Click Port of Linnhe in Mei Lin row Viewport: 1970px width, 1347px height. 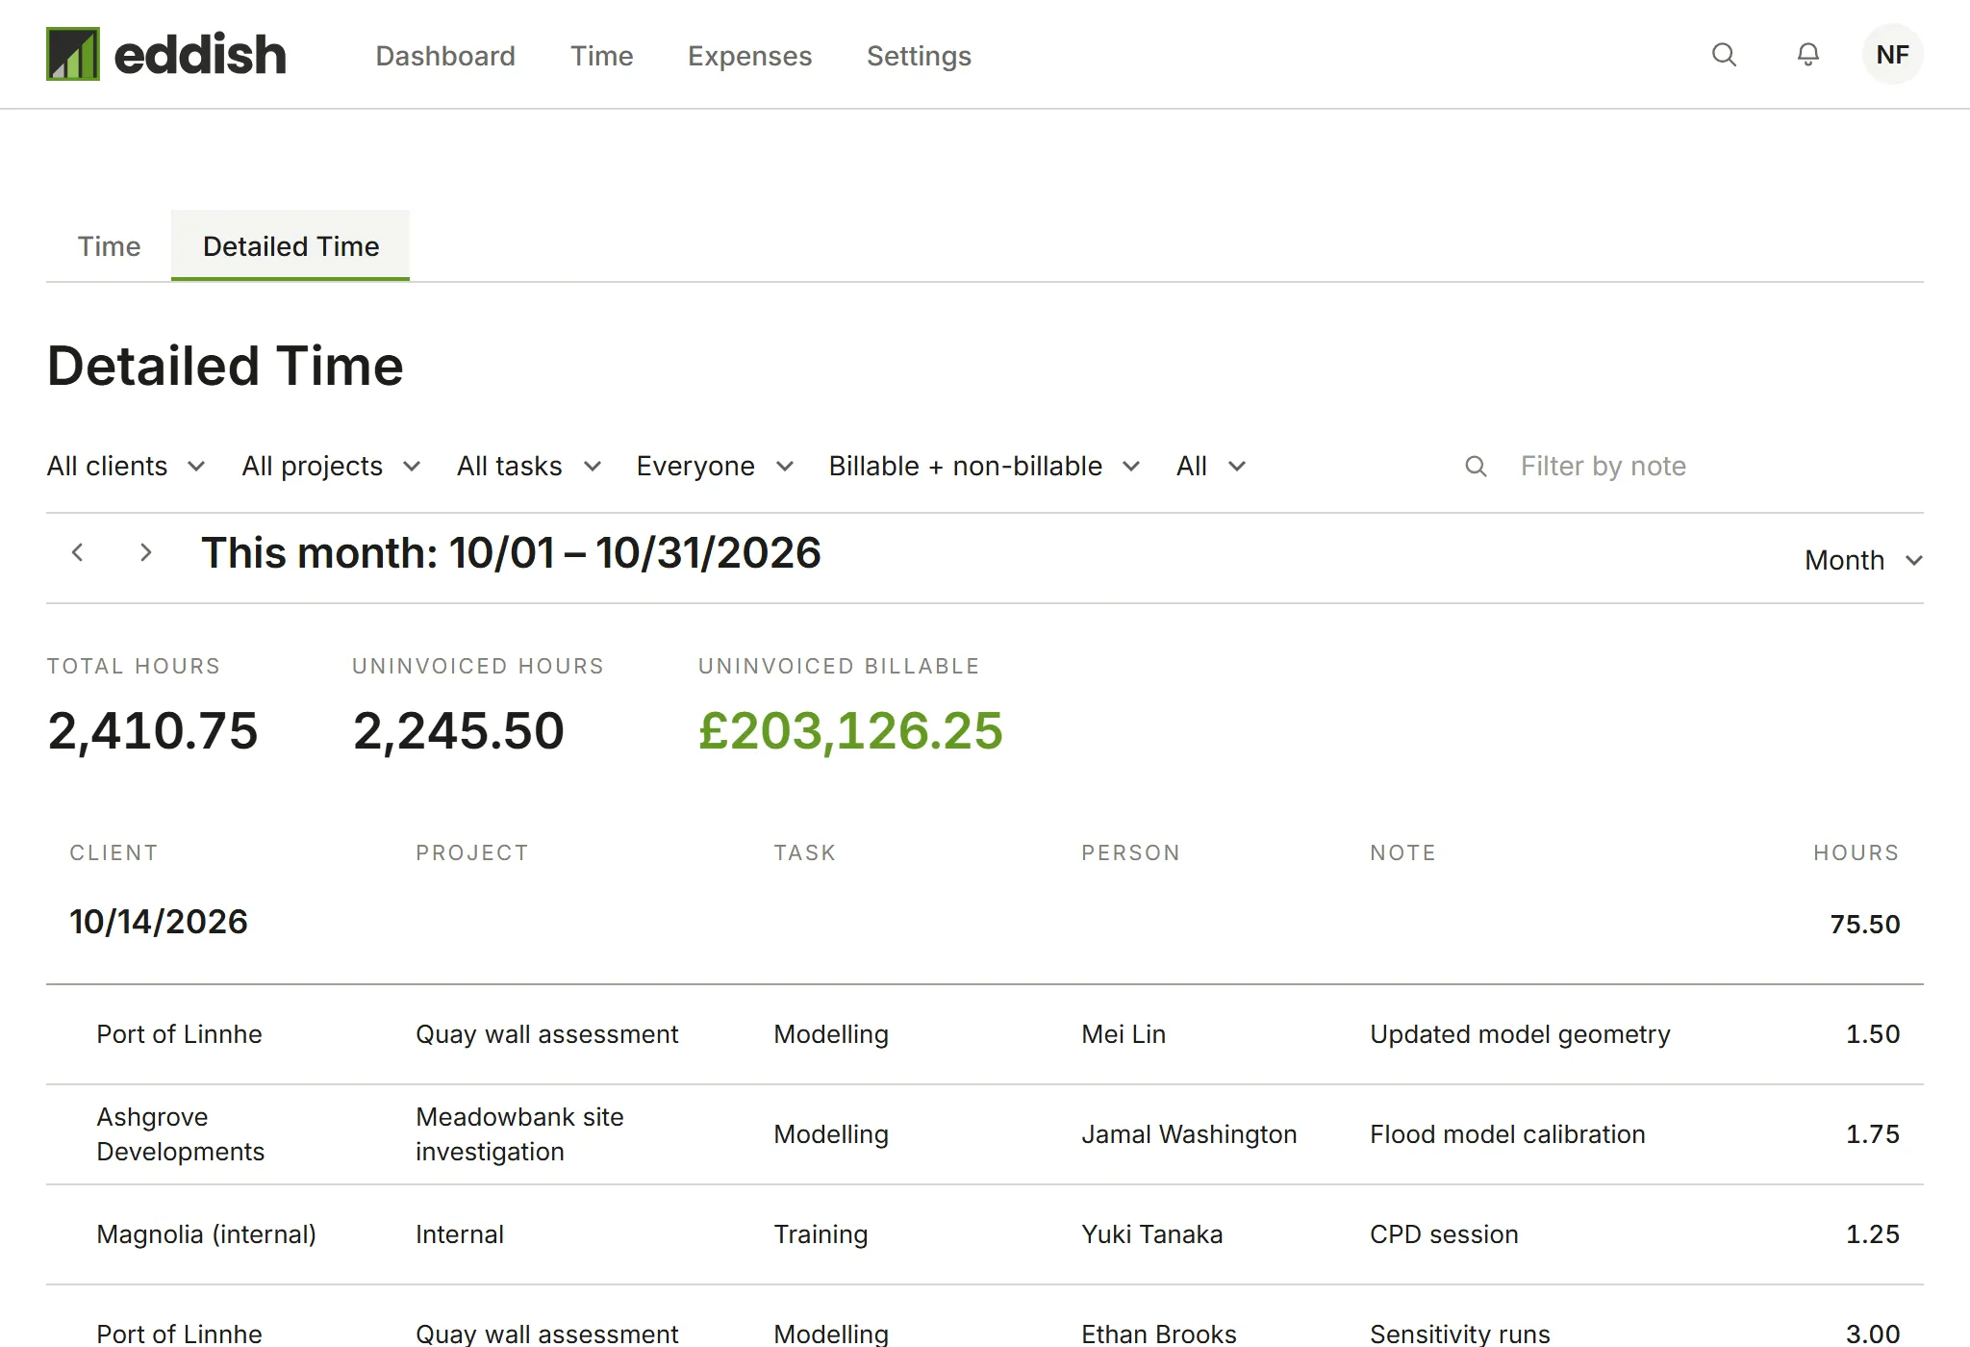pyautogui.click(x=179, y=1034)
